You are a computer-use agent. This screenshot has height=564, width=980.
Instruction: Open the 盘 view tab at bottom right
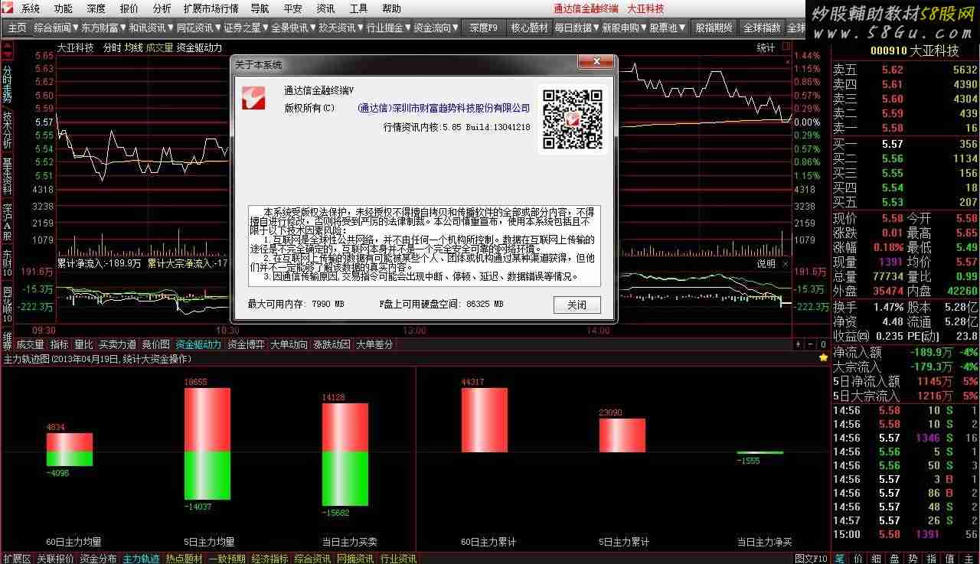tap(894, 559)
